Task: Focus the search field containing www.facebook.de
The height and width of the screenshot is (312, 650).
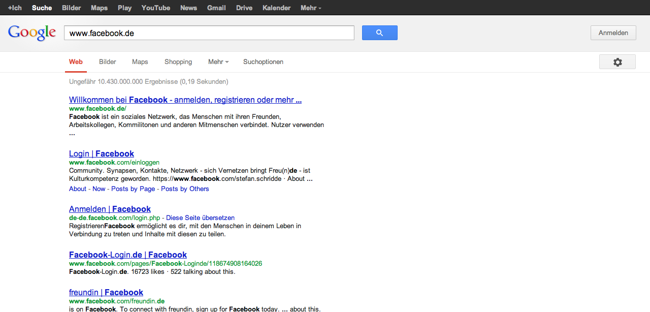Action: pyautogui.click(x=209, y=33)
